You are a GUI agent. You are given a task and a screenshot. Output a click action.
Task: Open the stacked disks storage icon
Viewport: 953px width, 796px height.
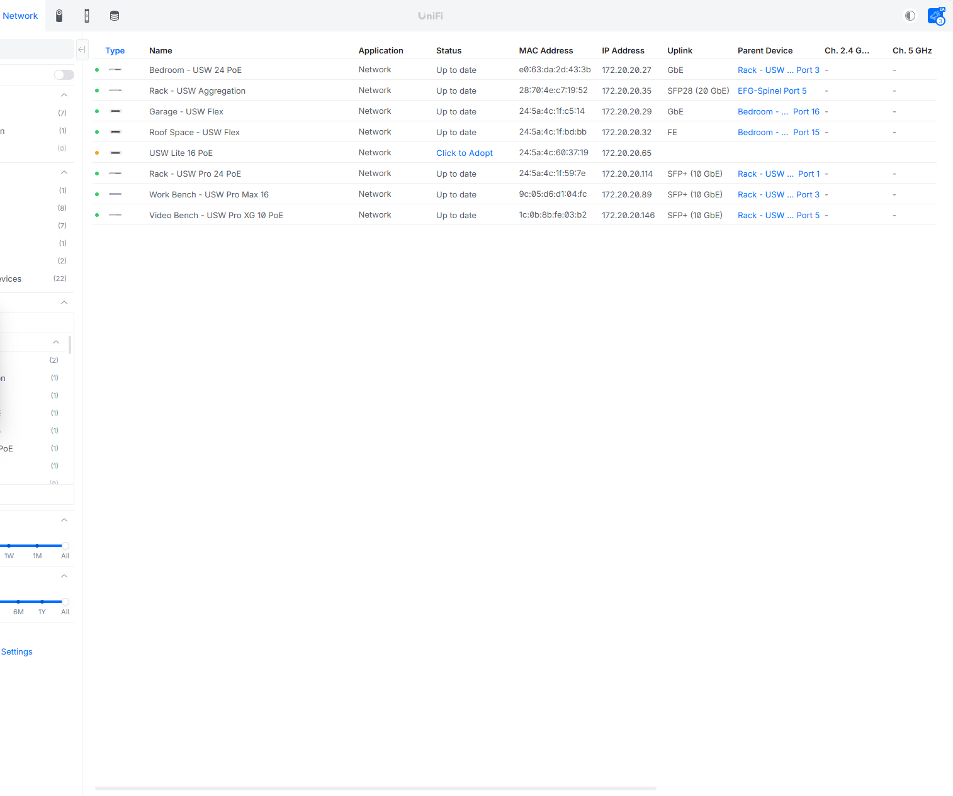[115, 16]
